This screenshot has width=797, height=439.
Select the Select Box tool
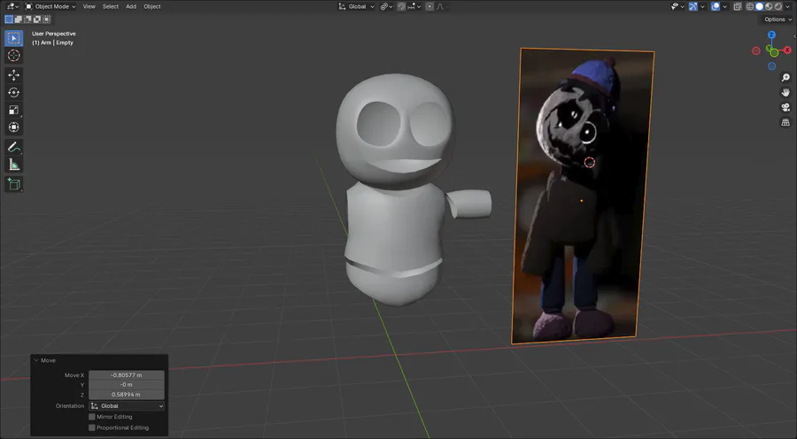pyautogui.click(x=13, y=38)
